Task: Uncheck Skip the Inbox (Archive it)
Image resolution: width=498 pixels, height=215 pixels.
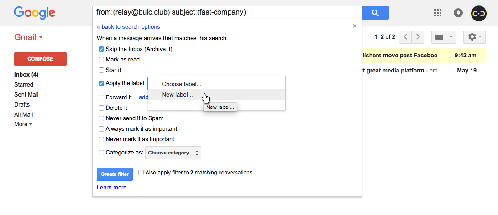Action: [101, 49]
